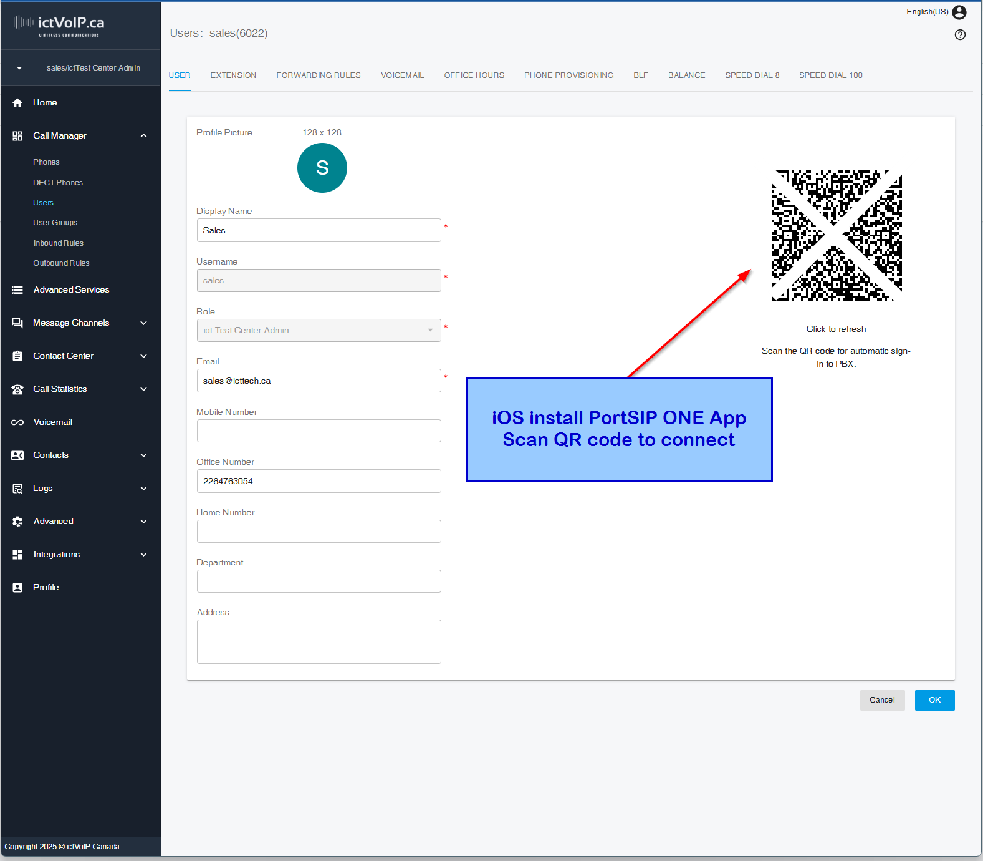Click the Profile badge icon

[x=17, y=588]
